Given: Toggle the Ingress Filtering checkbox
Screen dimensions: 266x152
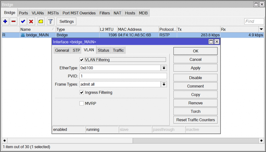Looking at the screenshot, I should coord(82,92).
